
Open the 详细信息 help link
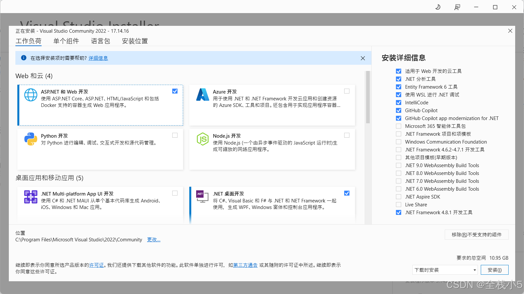pos(98,58)
